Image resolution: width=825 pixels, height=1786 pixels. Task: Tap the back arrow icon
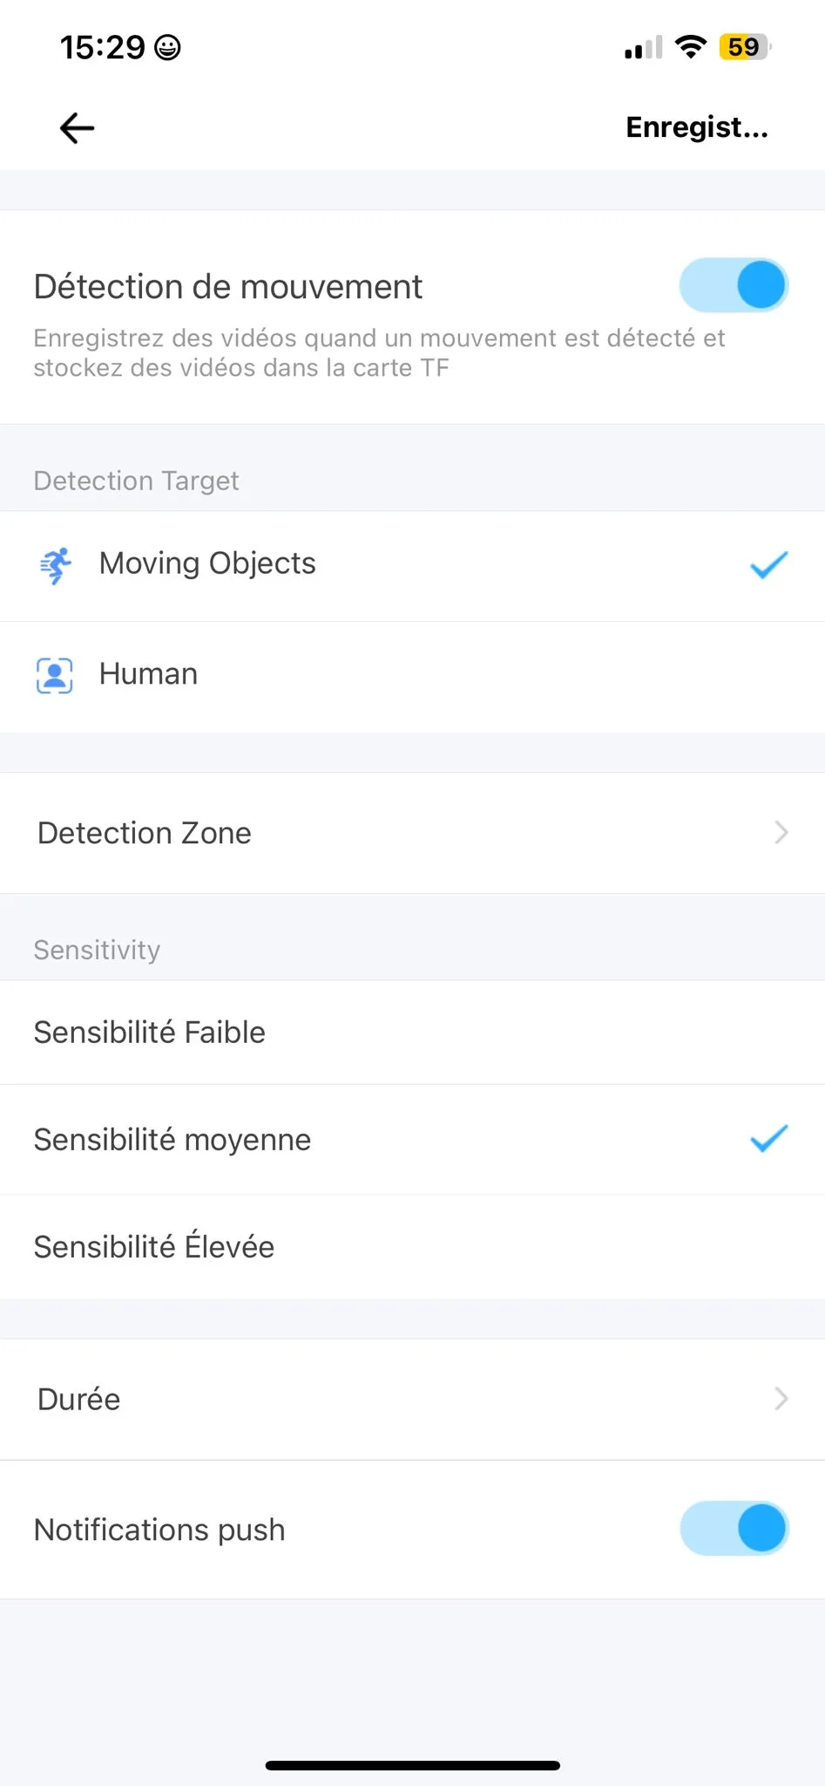coord(77,128)
